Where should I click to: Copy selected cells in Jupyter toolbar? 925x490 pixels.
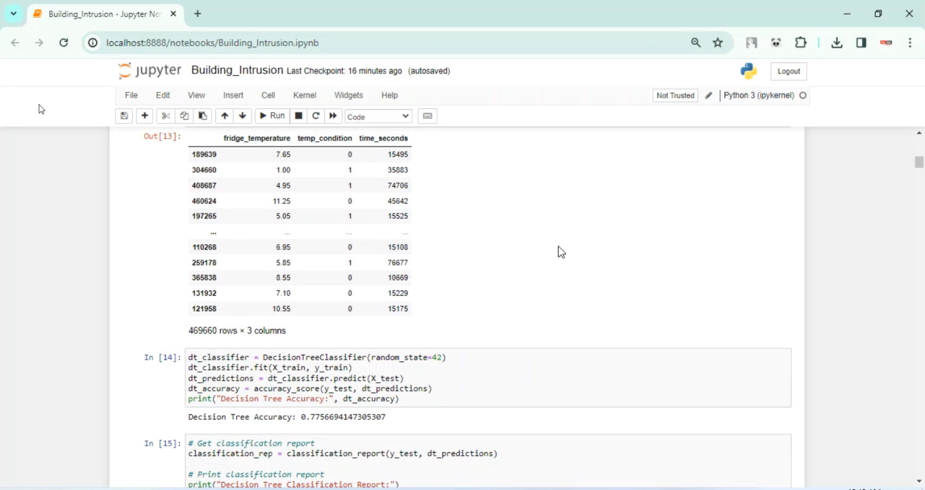click(x=184, y=116)
